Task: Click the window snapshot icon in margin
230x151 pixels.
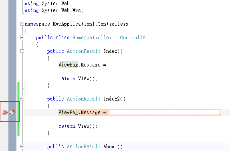Action: (x=12, y=112)
